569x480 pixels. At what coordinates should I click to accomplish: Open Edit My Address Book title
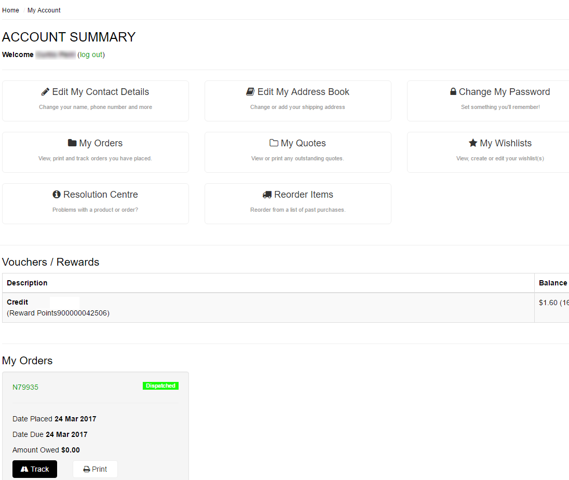(x=303, y=92)
